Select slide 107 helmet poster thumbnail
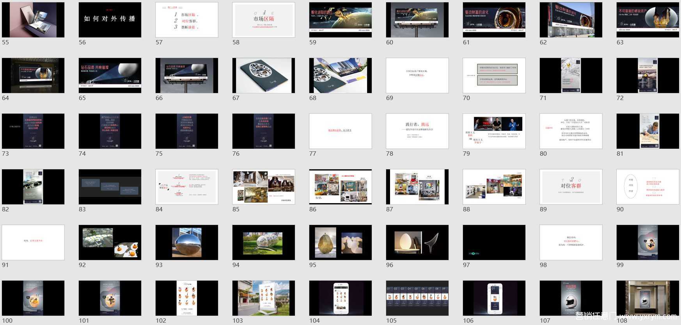Screen dimensions: 681x325 [x=571, y=298]
